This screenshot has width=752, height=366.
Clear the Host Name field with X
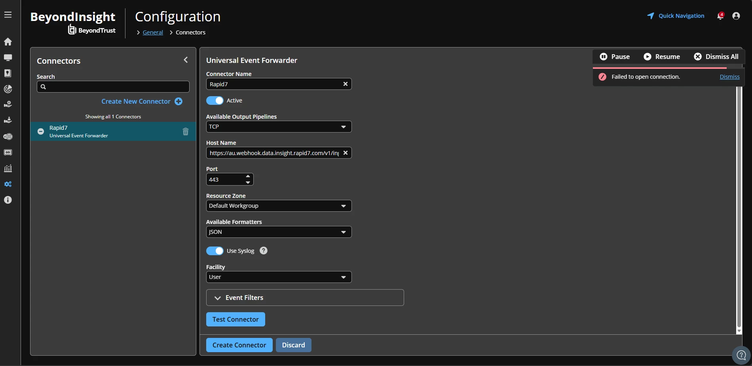[x=346, y=153]
